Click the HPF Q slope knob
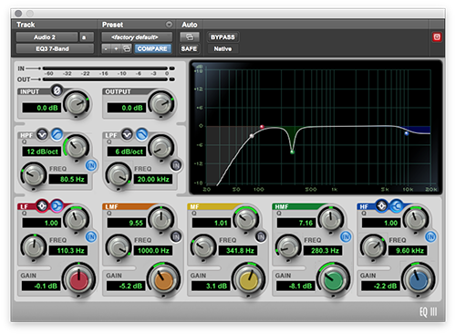456x335 pixels. point(77,147)
